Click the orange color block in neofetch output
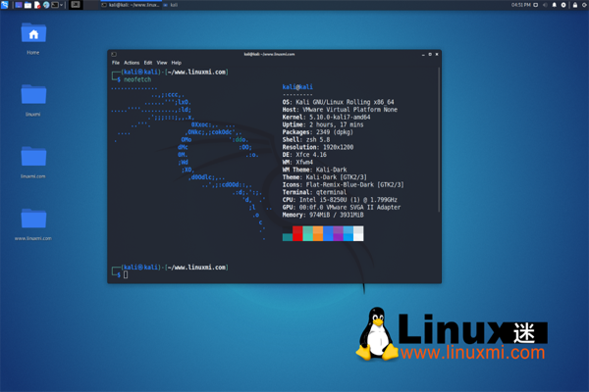This screenshot has width=589, height=392. coord(318,233)
